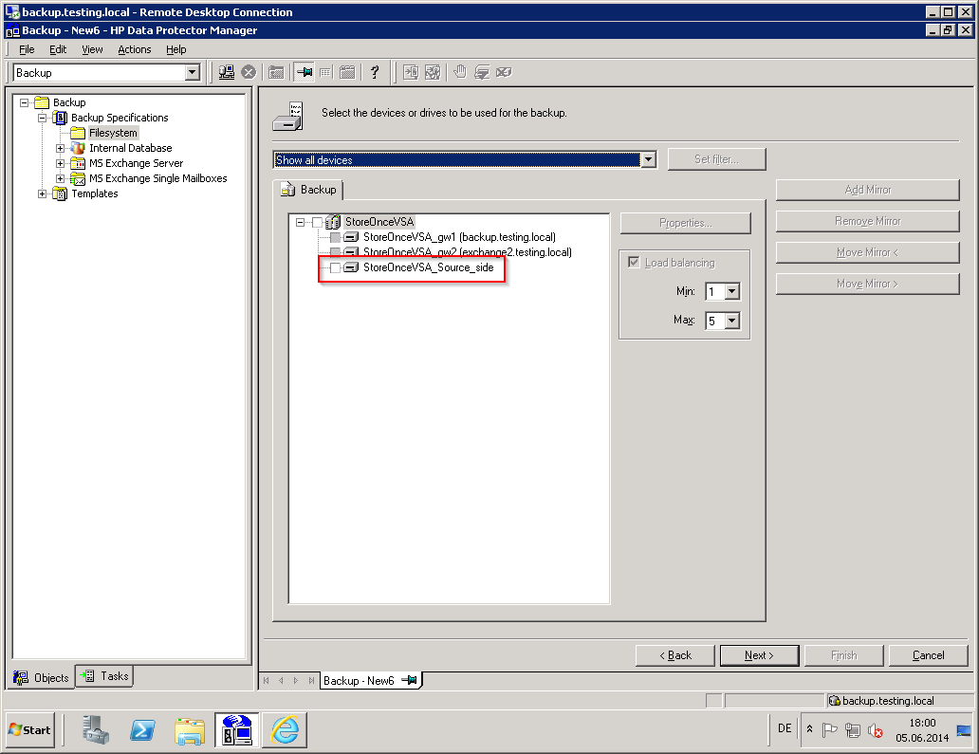Click the drive icon of StoreOnceVSA_gw1

pos(351,237)
